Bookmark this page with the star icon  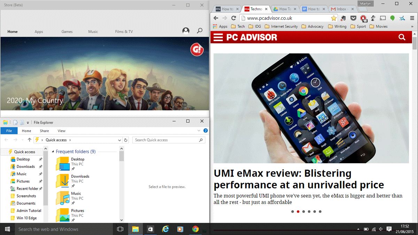pyautogui.click(x=334, y=18)
